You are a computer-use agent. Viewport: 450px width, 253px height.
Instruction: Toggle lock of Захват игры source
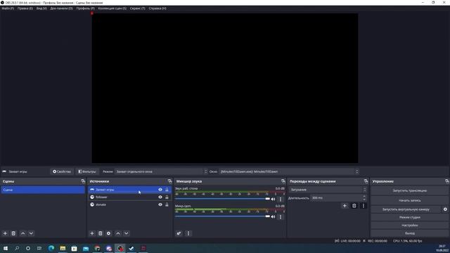[x=167, y=190]
